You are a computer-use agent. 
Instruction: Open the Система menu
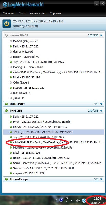(x=8, y=13)
